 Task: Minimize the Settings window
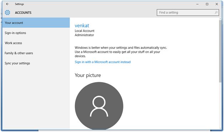click(x=198, y=4)
